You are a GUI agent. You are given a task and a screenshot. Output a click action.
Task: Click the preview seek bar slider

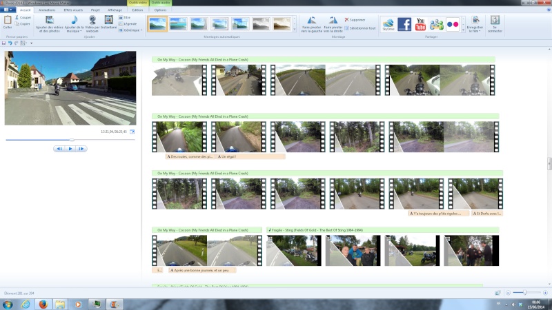(72, 140)
